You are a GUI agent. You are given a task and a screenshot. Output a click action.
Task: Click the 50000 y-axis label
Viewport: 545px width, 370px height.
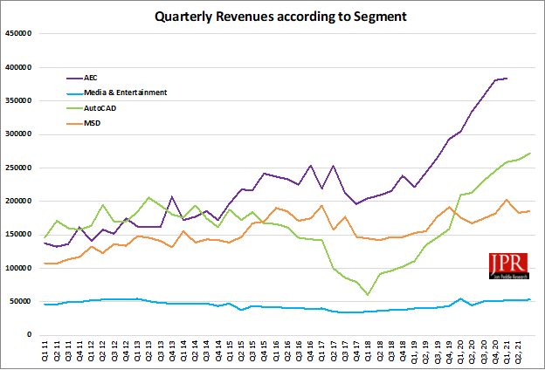click(20, 302)
